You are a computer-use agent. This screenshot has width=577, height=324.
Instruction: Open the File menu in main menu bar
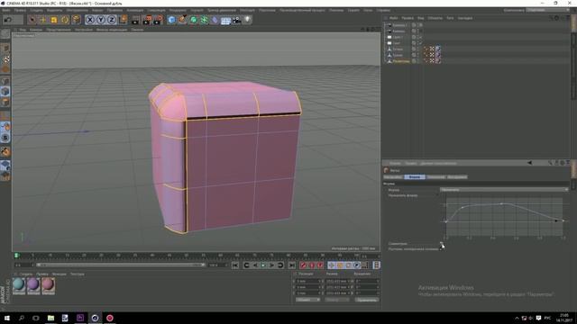6,10
